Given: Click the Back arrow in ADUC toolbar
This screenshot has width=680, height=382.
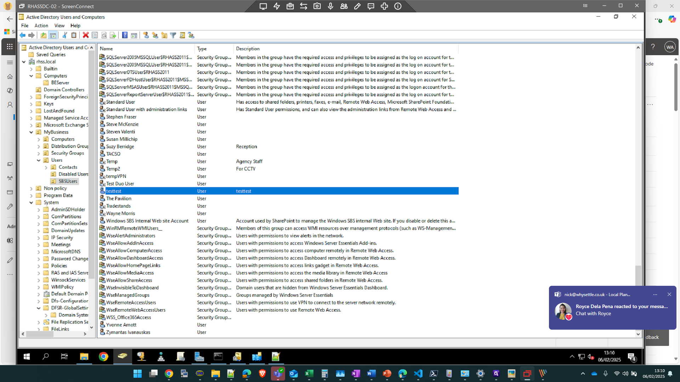Looking at the screenshot, I should click(23, 35).
